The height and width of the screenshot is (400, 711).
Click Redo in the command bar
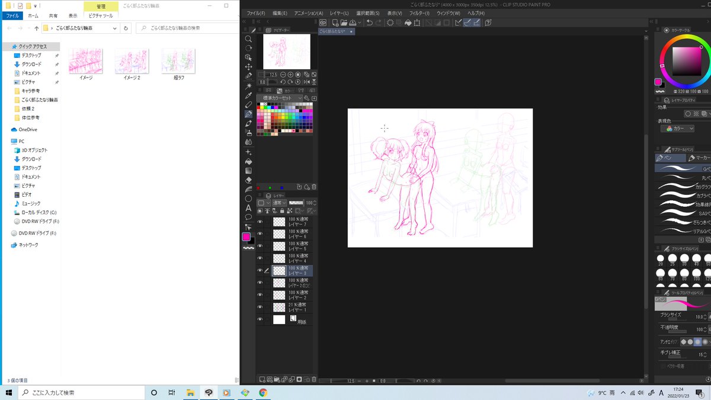point(379,23)
